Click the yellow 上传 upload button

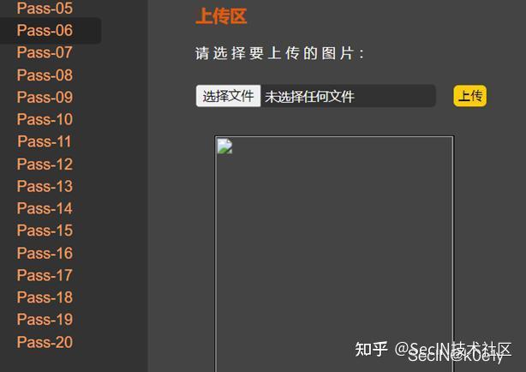coord(470,96)
